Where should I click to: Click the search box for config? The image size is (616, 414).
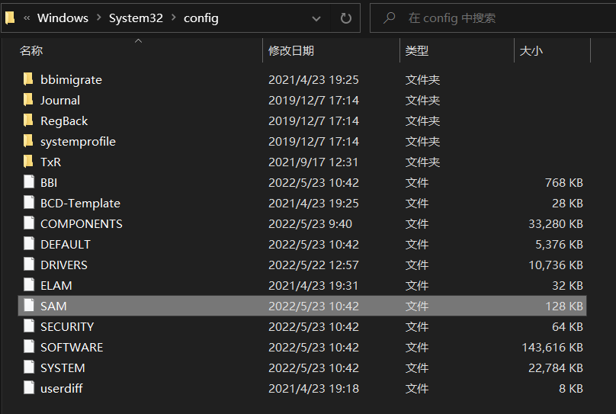(496, 18)
